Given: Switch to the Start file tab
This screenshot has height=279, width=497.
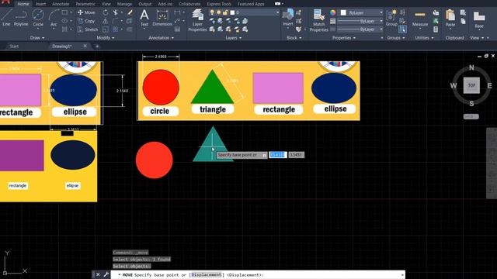Looking at the screenshot, I should click(x=14, y=46).
